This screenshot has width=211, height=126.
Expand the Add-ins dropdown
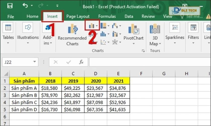48,37
